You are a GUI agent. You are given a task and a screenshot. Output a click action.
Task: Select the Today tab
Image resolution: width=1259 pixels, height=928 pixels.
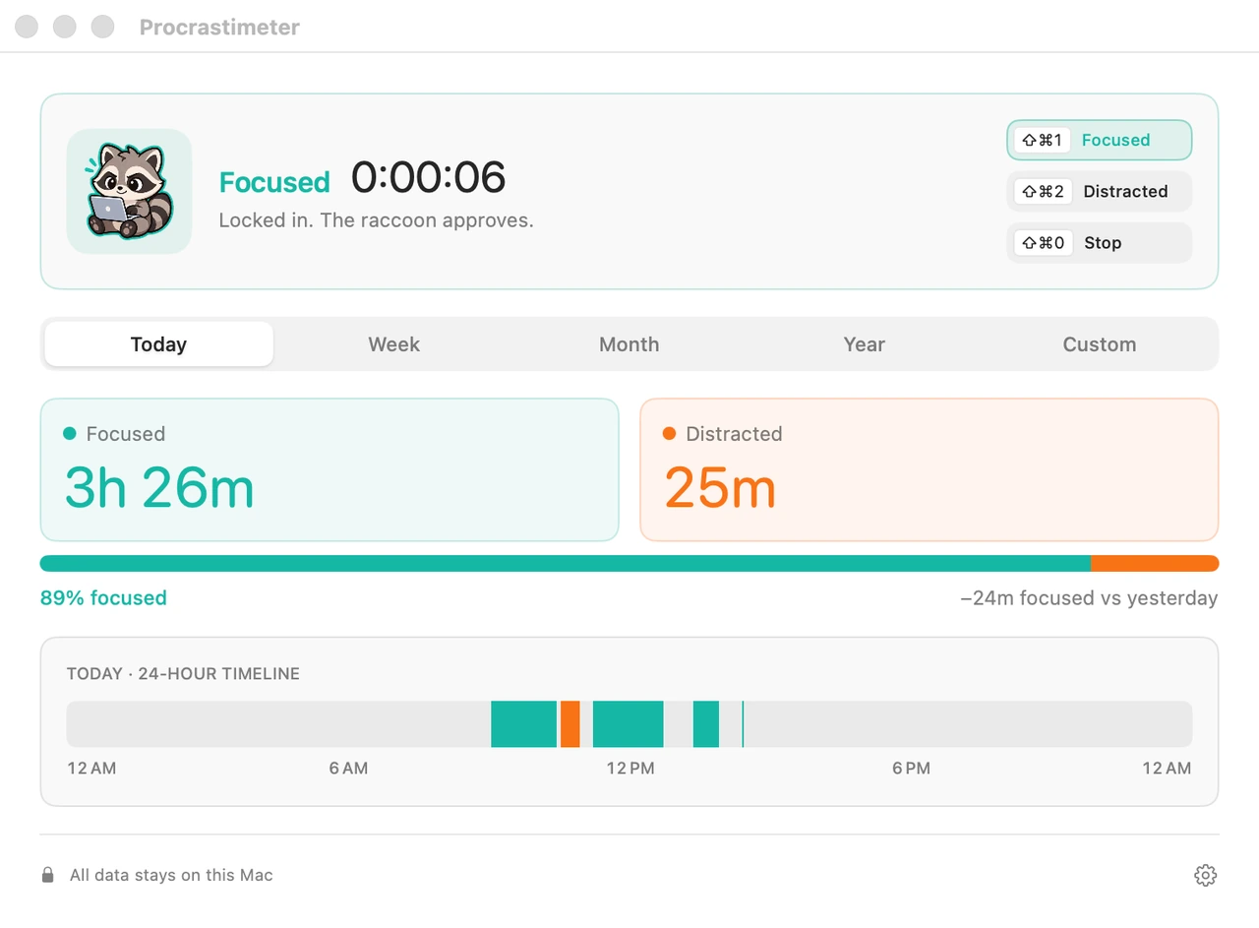click(158, 344)
